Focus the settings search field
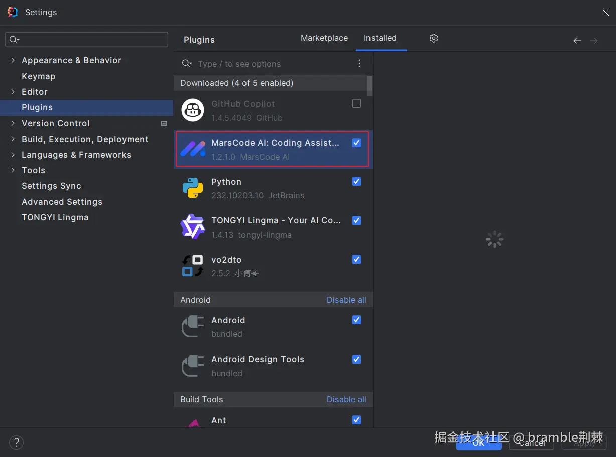The height and width of the screenshot is (457, 616). coord(86,40)
